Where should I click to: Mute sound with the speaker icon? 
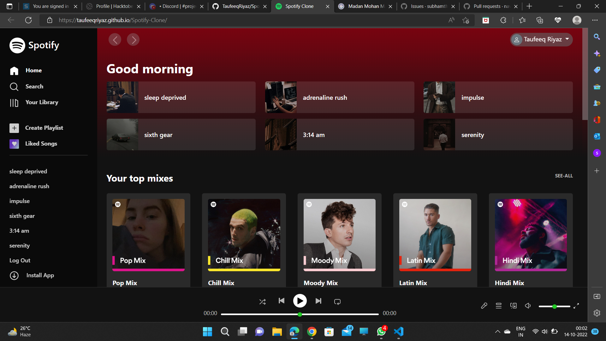coord(528,306)
